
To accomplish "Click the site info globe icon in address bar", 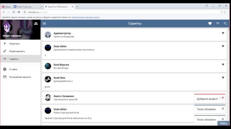I will 25,12.
